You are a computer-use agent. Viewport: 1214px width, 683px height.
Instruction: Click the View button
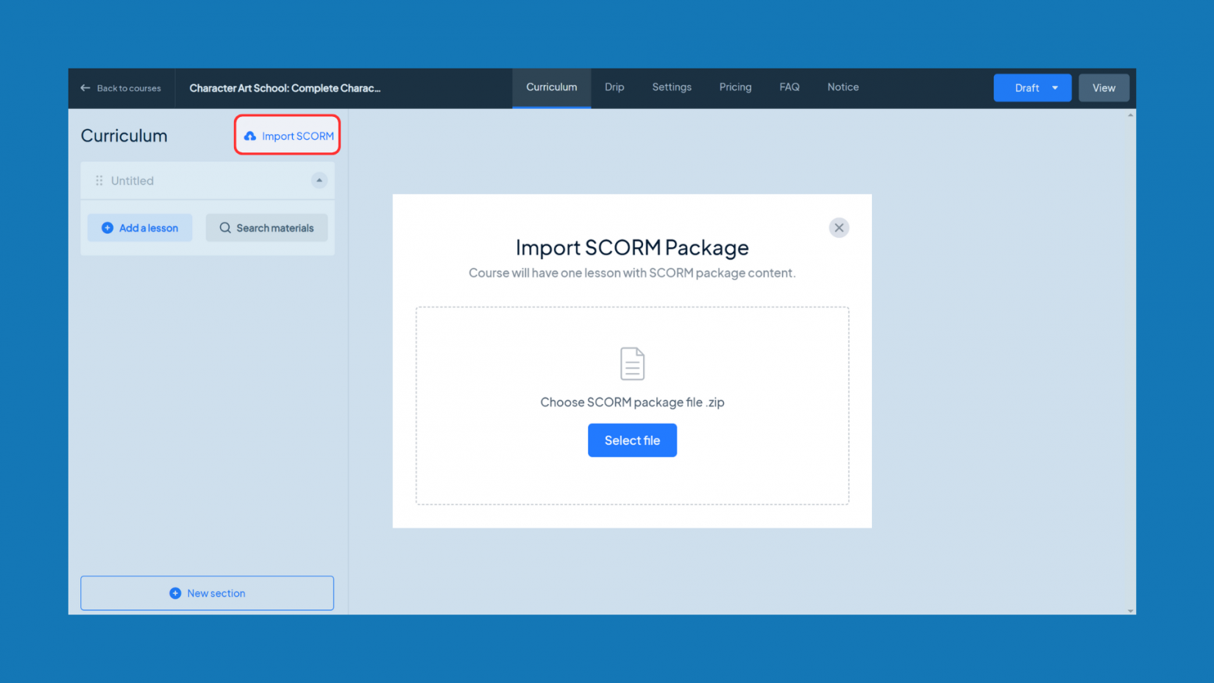point(1104,88)
